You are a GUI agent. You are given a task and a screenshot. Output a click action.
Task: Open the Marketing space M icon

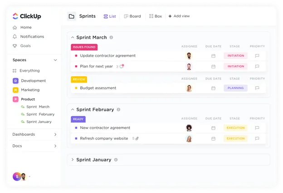pyautogui.click(x=15, y=90)
